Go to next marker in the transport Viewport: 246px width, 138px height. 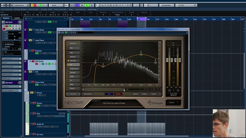74,5
